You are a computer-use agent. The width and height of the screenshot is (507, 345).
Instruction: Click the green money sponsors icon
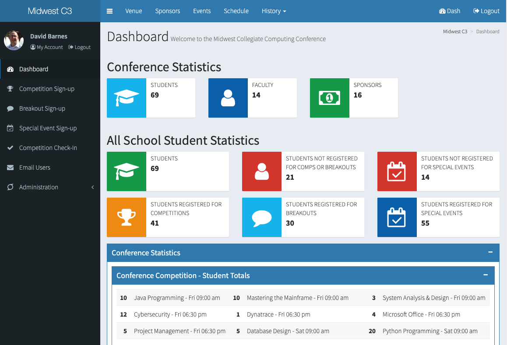(x=329, y=98)
